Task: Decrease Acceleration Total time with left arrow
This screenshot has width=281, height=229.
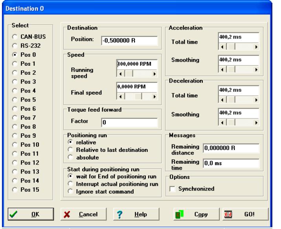Action: pyautogui.click(x=222, y=47)
